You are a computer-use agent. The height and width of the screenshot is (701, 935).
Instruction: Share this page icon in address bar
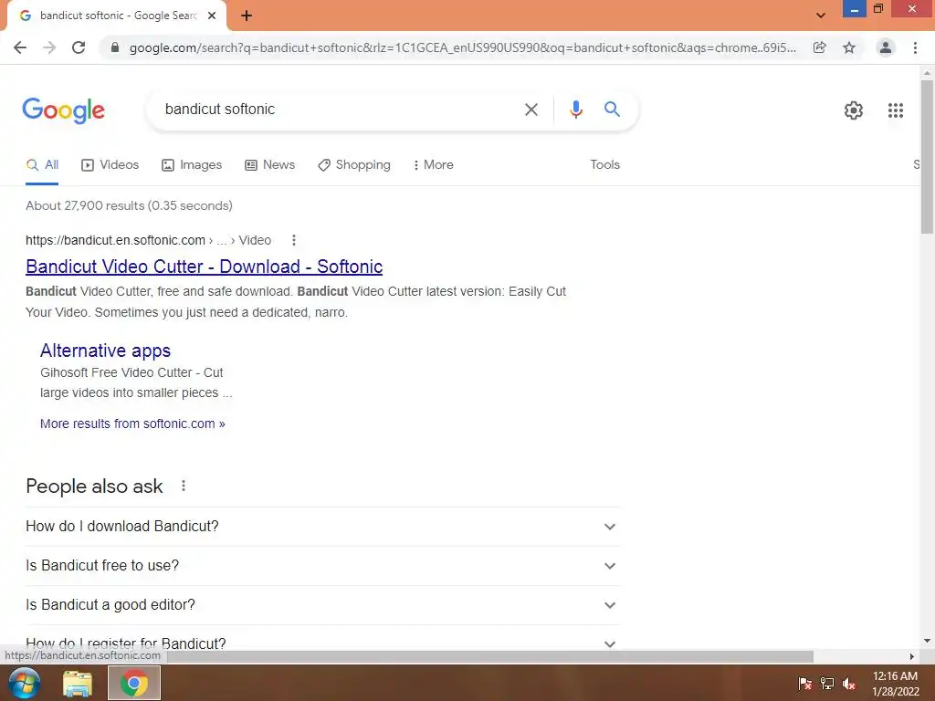click(x=820, y=47)
